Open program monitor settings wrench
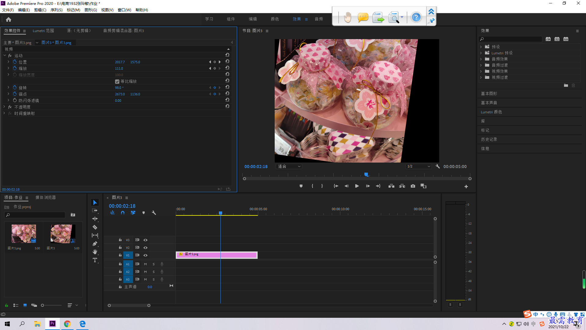This screenshot has width=586, height=330. click(438, 166)
